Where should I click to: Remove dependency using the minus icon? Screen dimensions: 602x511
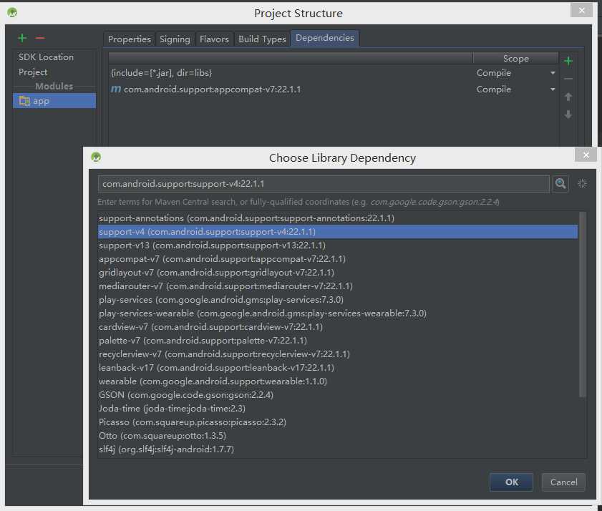point(568,79)
